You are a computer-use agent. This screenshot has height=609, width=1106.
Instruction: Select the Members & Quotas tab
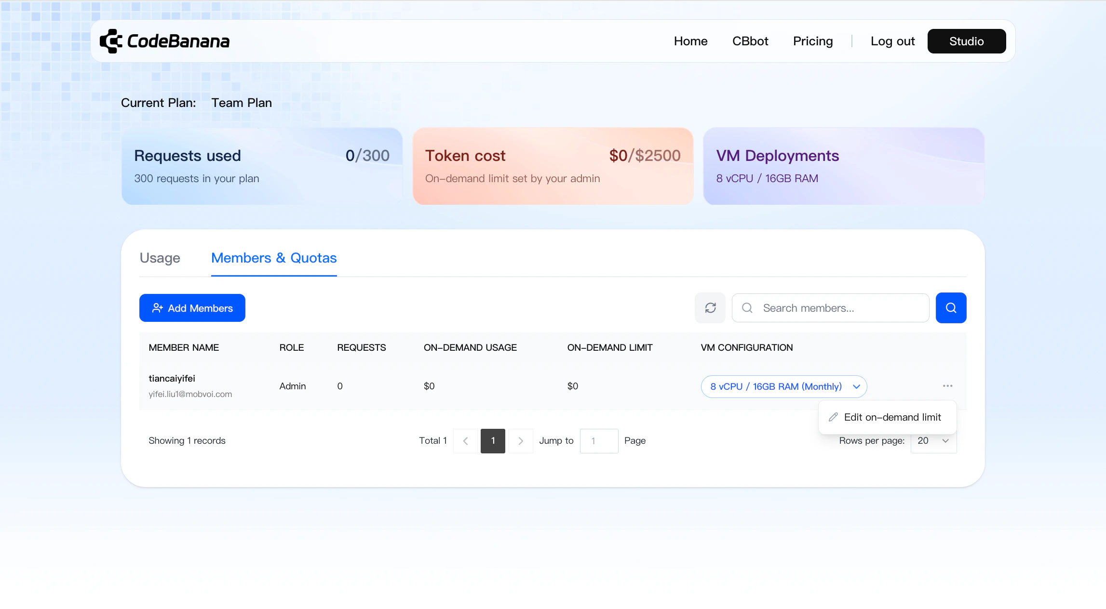[274, 258]
